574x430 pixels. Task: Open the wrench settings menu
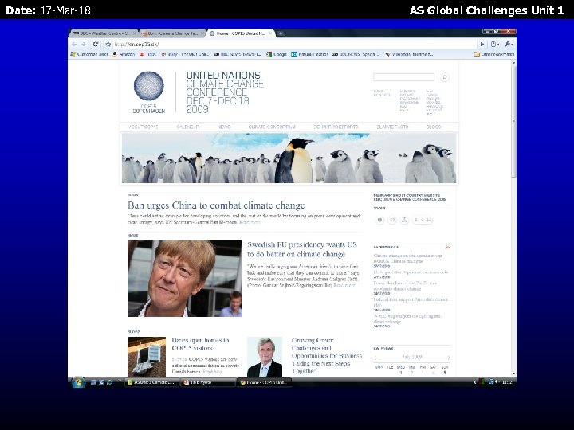[x=509, y=45]
